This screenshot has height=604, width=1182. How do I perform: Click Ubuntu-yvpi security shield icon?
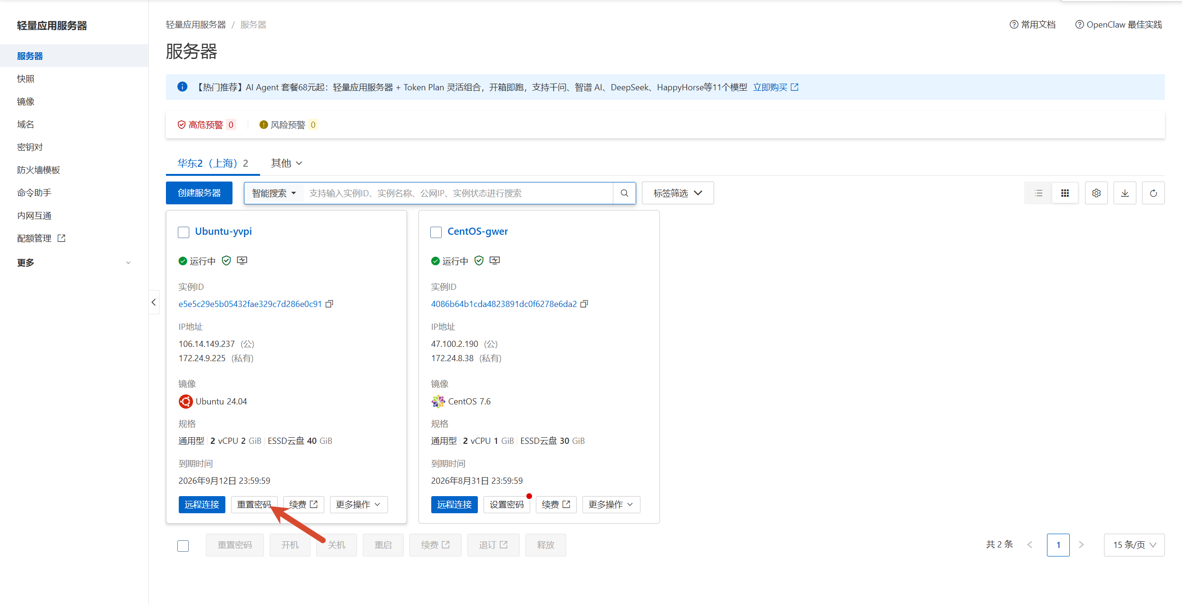[226, 260]
